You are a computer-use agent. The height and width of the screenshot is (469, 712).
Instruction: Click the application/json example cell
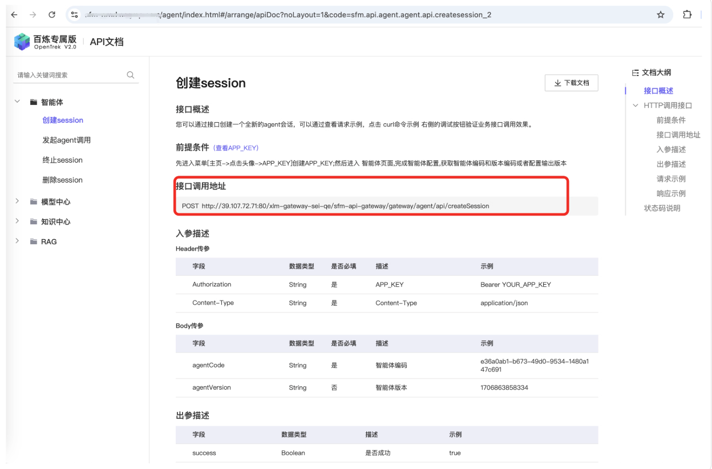tap(504, 303)
